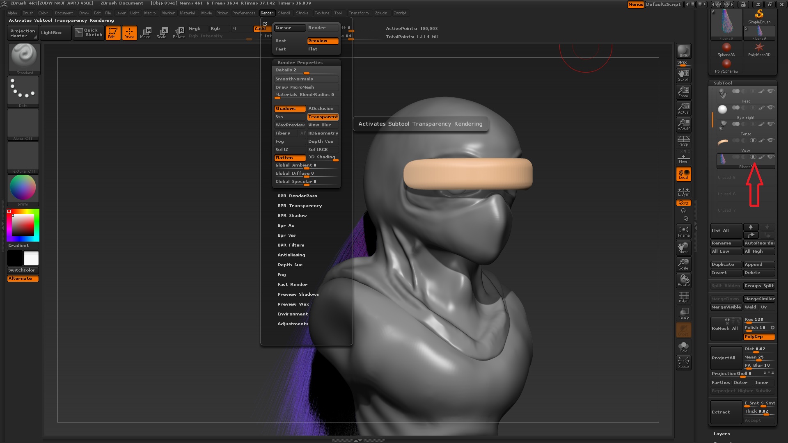Expand Environment section
This screenshot has height=443, width=788.
[292, 314]
